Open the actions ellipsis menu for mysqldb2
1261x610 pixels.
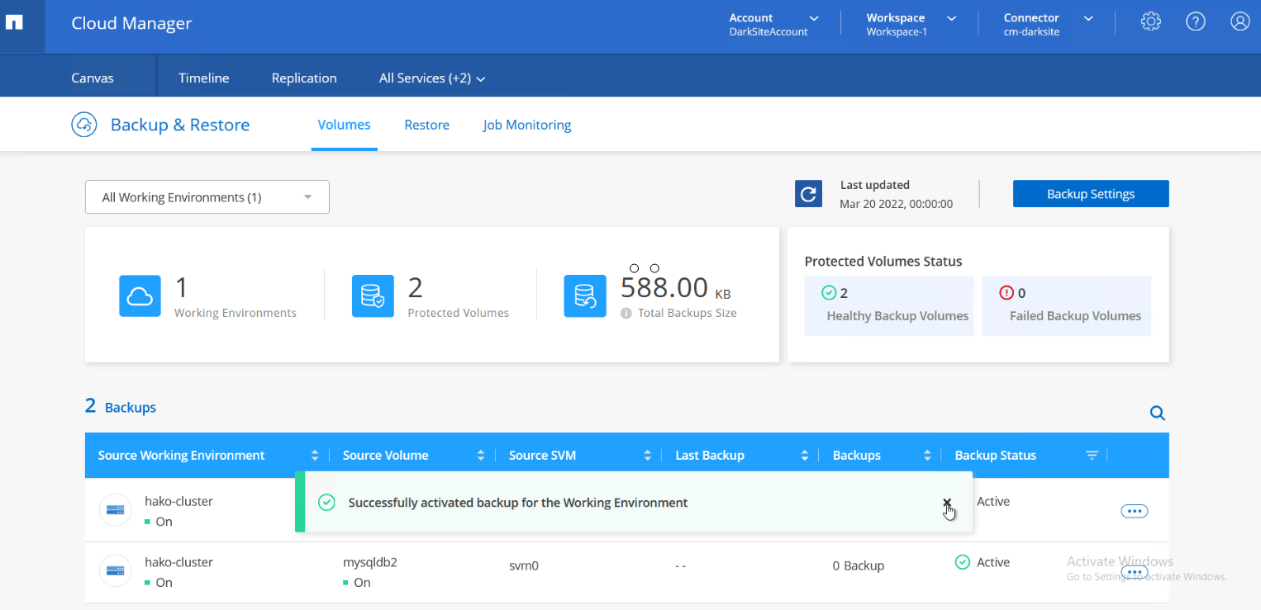(x=1135, y=572)
